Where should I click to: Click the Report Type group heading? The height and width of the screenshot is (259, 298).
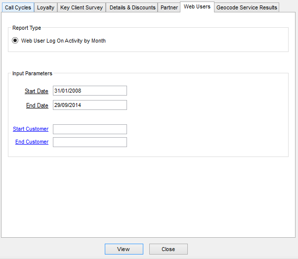point(27,28)
